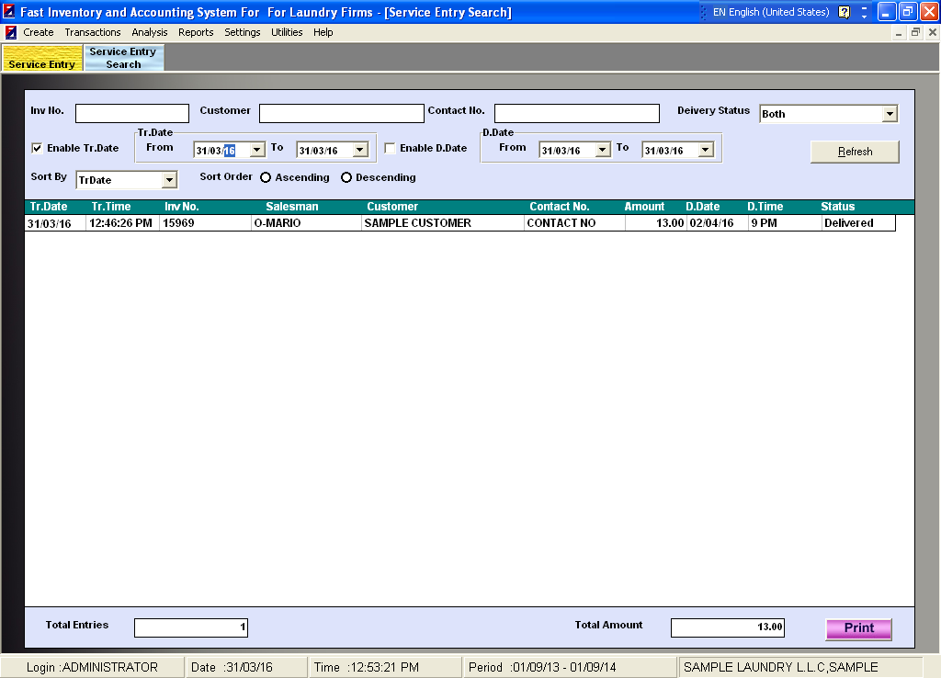Select Ascending sort order

coord(266,177)
